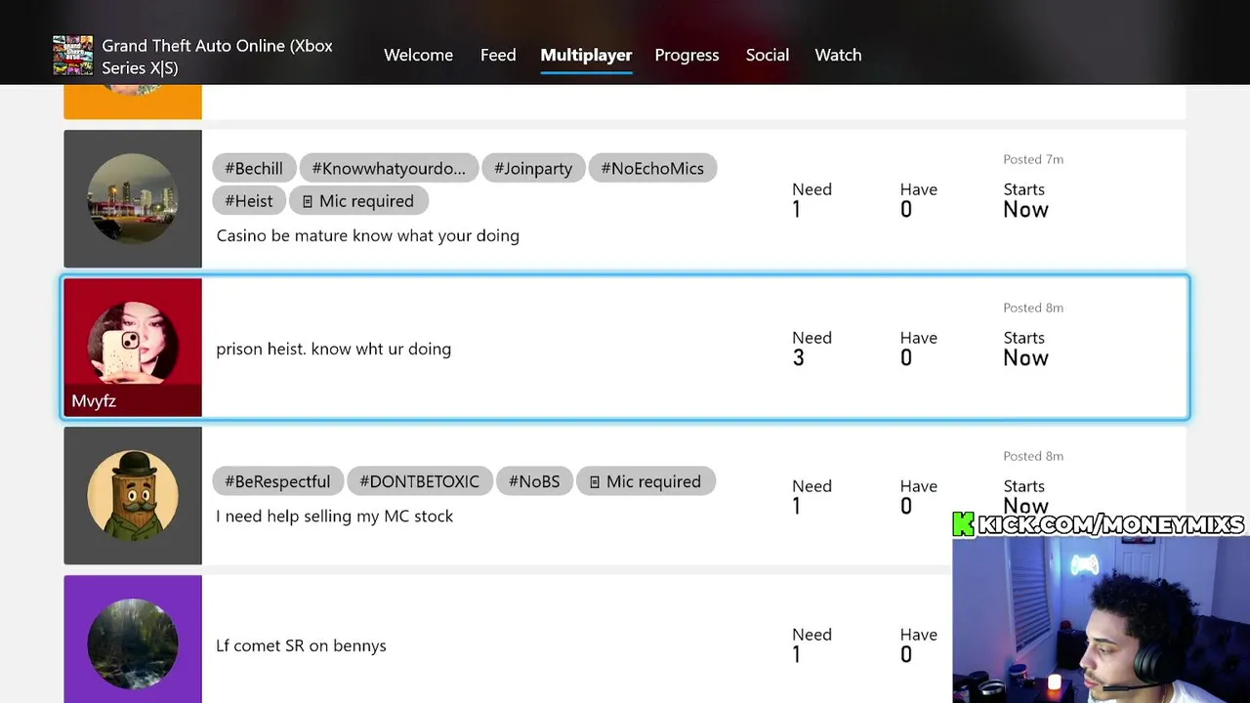Click Mic required tag on MC stock post
1250x703 pixels.
[x=646, y=481]
